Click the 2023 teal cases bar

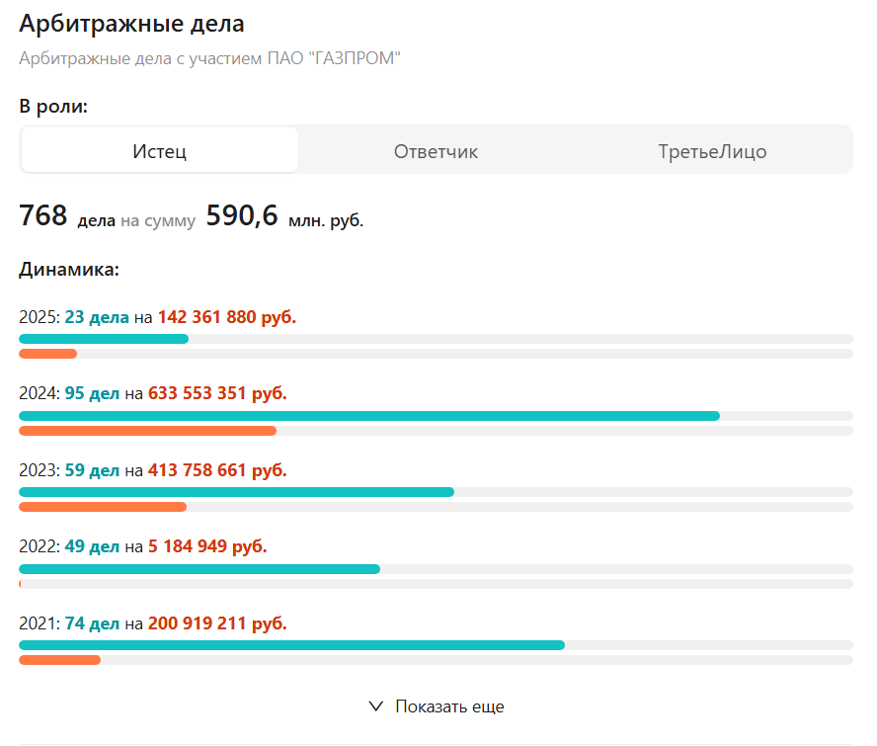pyautogui.click(x=236, y=492)
